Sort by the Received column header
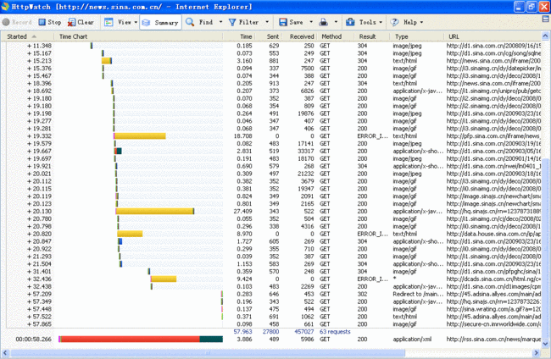The width and height of the screenshot is (551, 359). 299,36
